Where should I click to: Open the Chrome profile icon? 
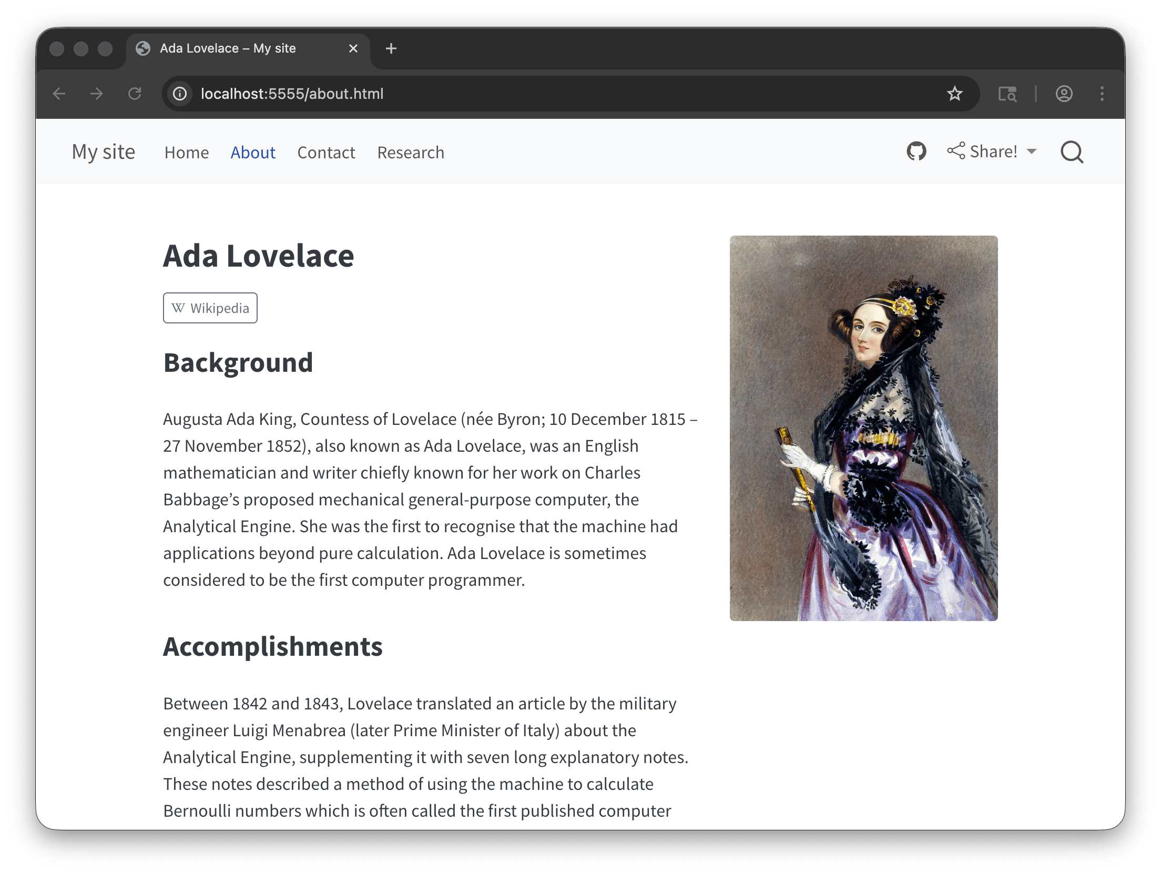(x=1064, y=94)
